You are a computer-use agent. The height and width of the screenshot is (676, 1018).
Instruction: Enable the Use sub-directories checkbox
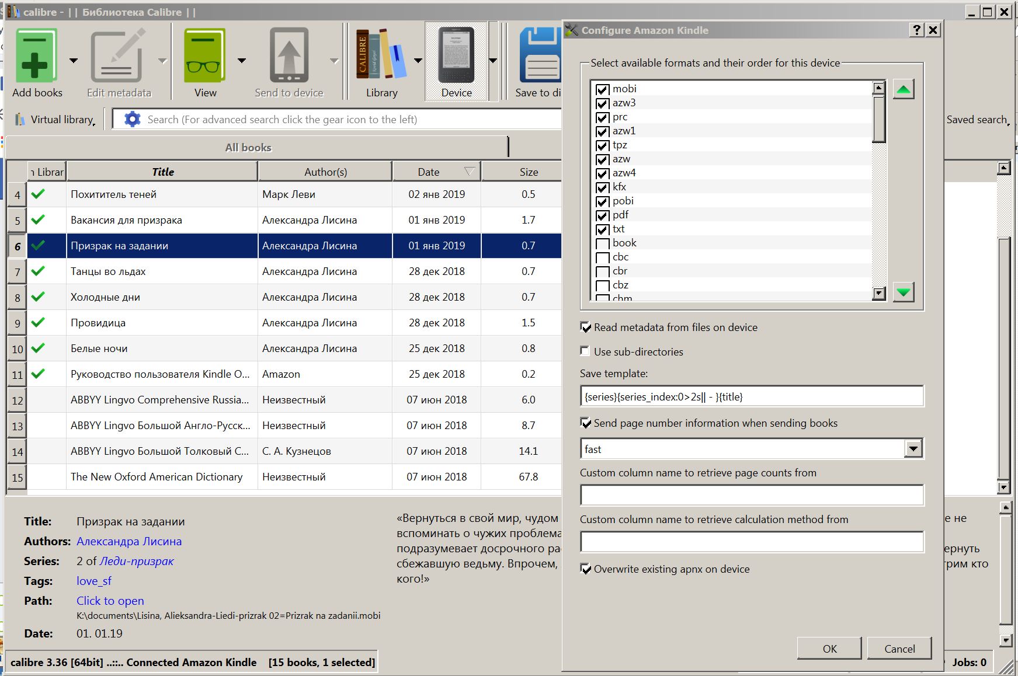[x=585, y=351]
